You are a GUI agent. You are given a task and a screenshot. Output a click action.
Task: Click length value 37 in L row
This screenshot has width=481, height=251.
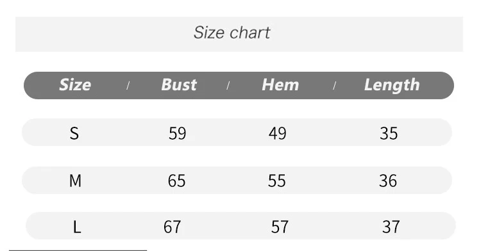point(391,227)
